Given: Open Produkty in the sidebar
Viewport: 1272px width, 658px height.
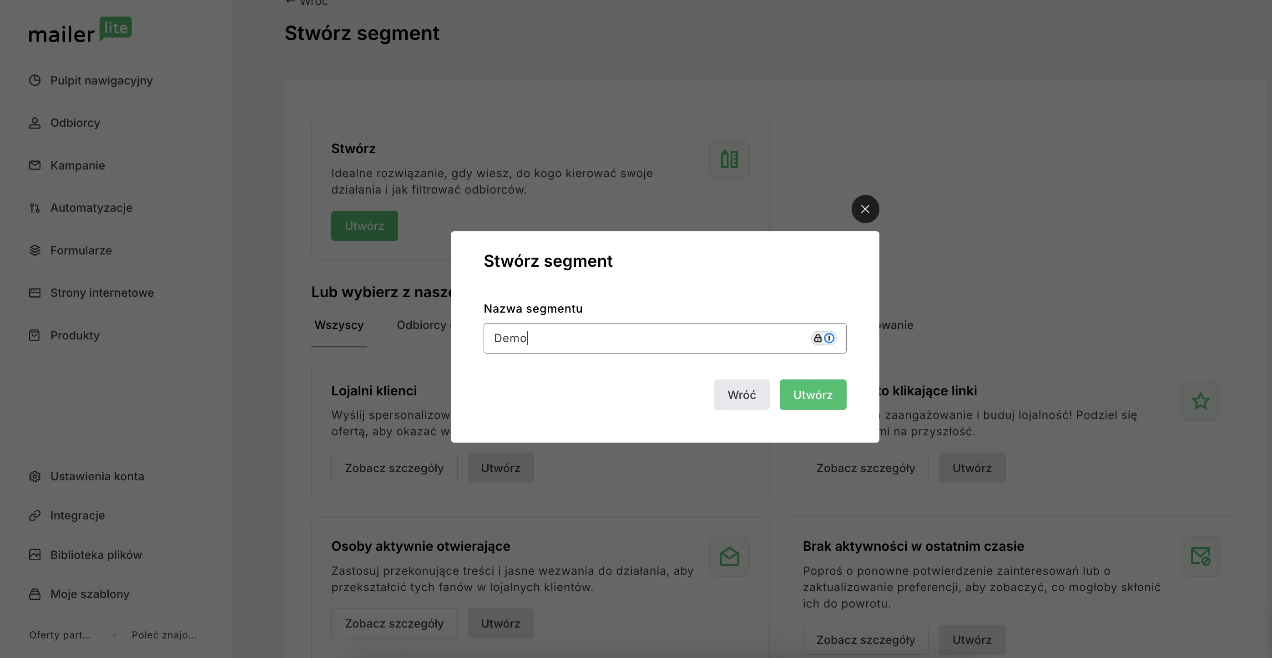Looking at the screenshot, I should pyautogui.click(x=64, y=335).
